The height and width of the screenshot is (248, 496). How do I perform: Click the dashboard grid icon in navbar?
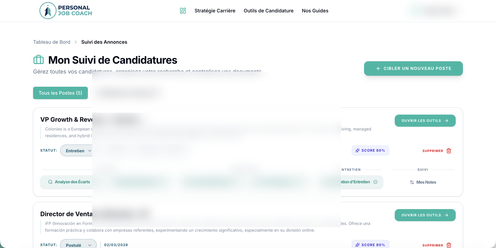point(183,11)
